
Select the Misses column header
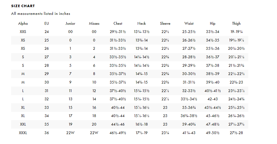click(x=94, y=24)
